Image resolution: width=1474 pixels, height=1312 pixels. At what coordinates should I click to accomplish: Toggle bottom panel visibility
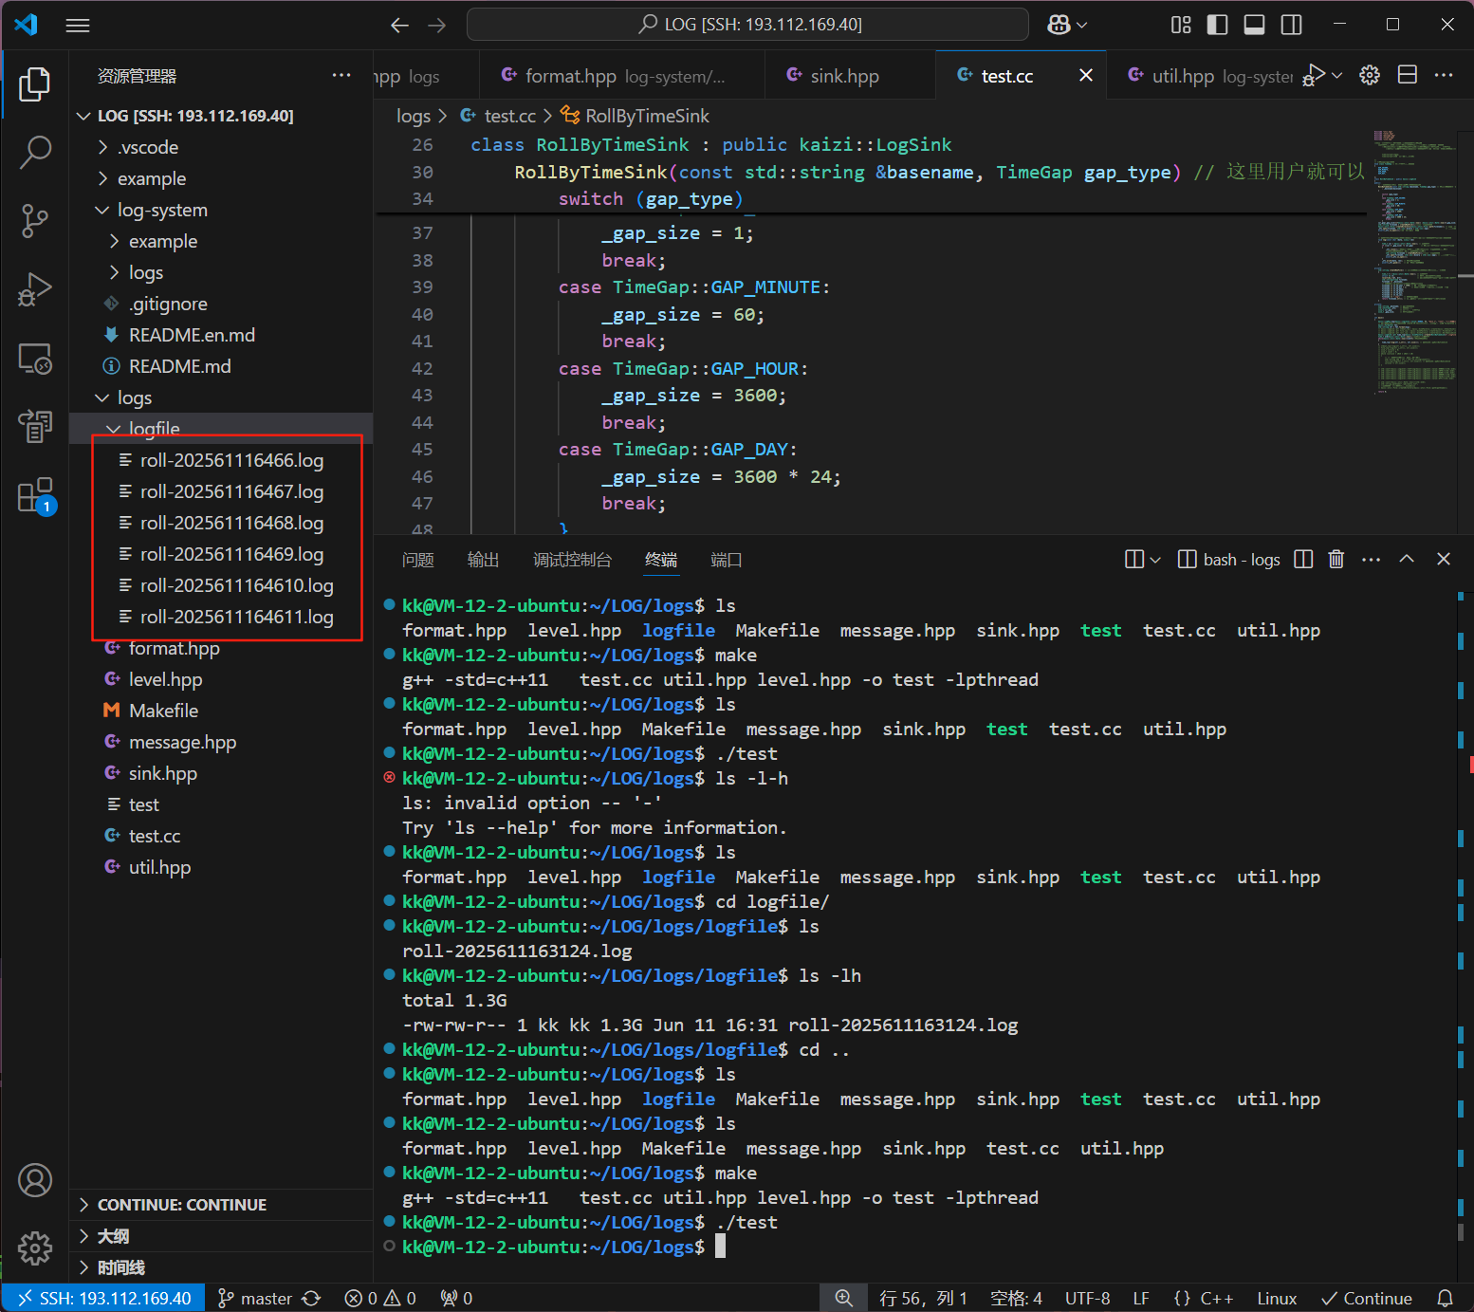tap(1254, 25)
